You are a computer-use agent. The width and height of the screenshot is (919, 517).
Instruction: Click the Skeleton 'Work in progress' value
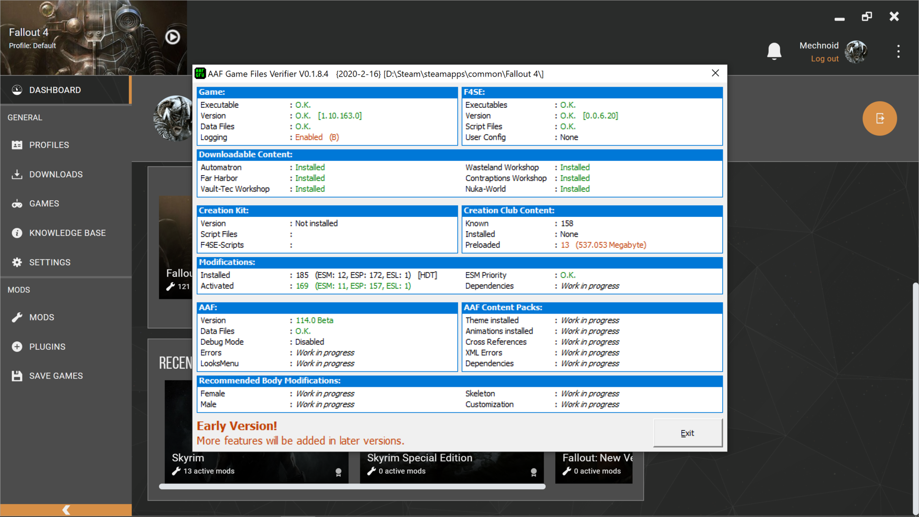(x=590, y=393)
